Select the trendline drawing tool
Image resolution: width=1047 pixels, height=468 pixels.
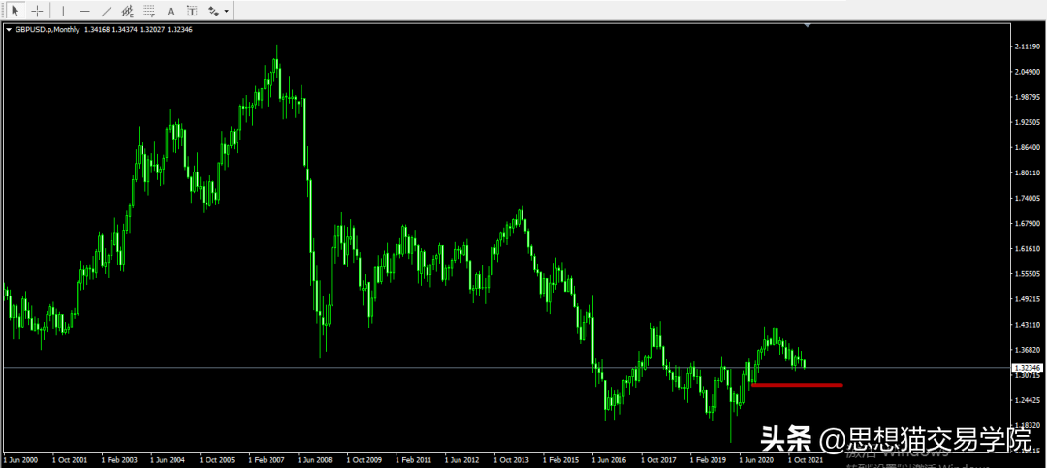(107, 11)
